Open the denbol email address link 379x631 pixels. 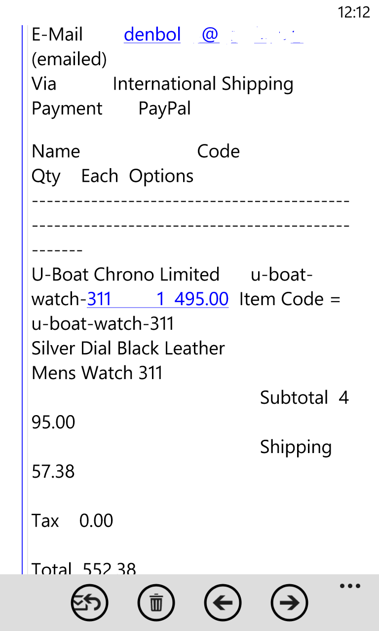152,35
